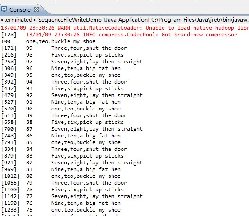Click the row with position [879]
This screenshot has width=249, height=216.
pos(63,156)
